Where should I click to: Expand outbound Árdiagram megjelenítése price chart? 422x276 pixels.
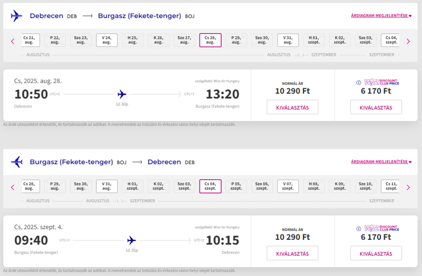click(x=381, y=16)
